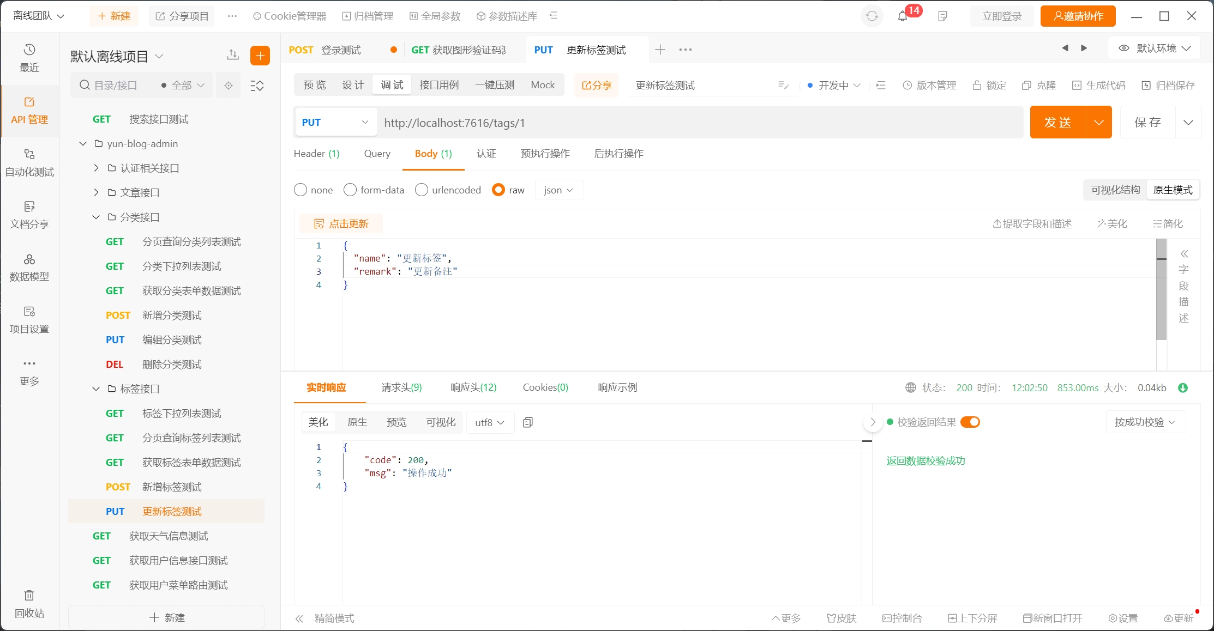Screen dimensions: 1214x631
Task: Switch to the Header request tab
Action: 316,154
